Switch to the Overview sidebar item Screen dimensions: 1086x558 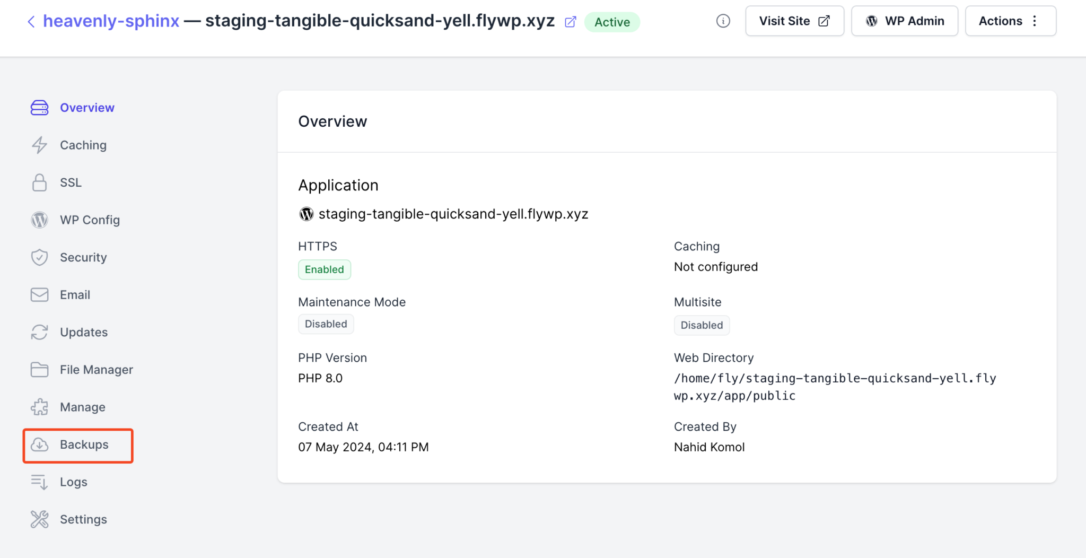87,108
